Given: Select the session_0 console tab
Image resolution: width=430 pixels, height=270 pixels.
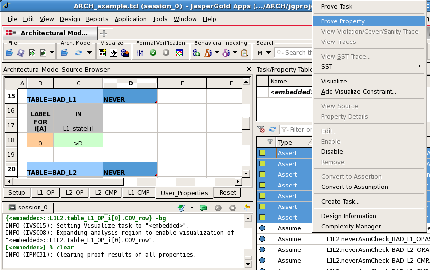Looking at the screenshot, I should tap(28, 208).
